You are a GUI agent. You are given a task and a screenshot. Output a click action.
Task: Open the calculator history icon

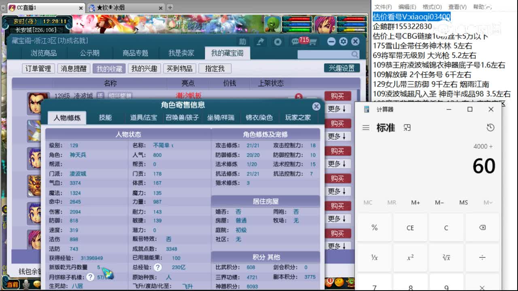(x=491, y=127)
